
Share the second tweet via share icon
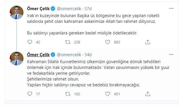148,94
